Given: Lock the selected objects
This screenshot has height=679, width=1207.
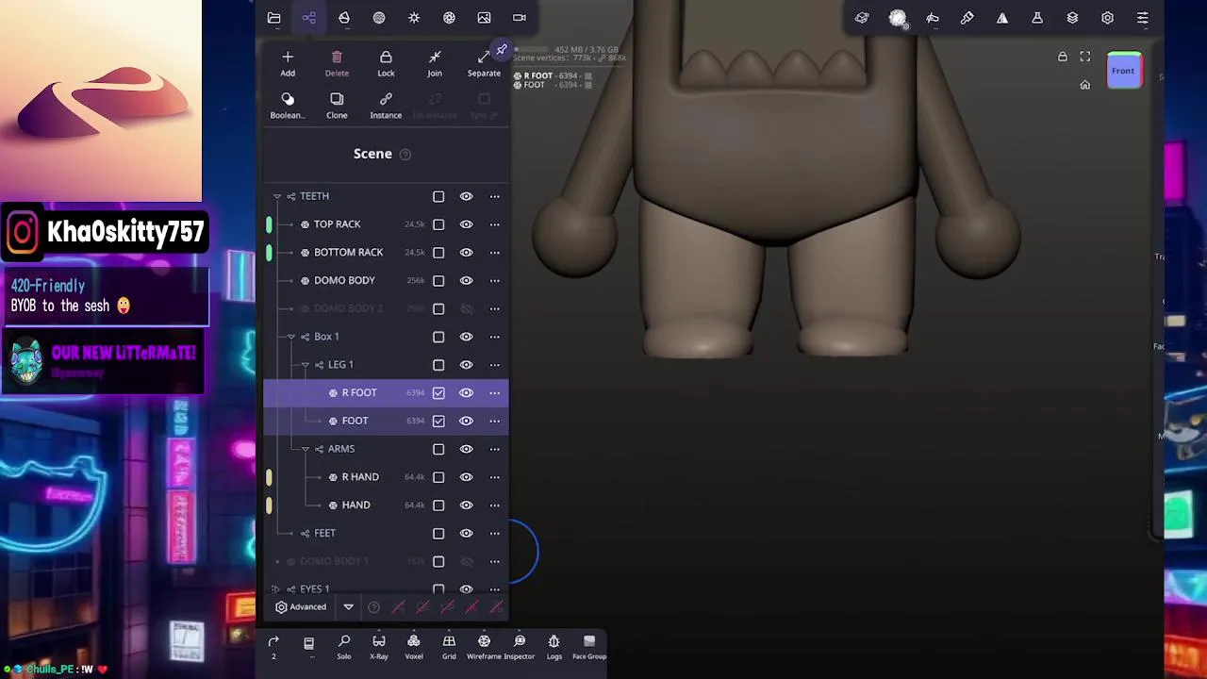Looking at the screenshot, I should tap(386, 63).
